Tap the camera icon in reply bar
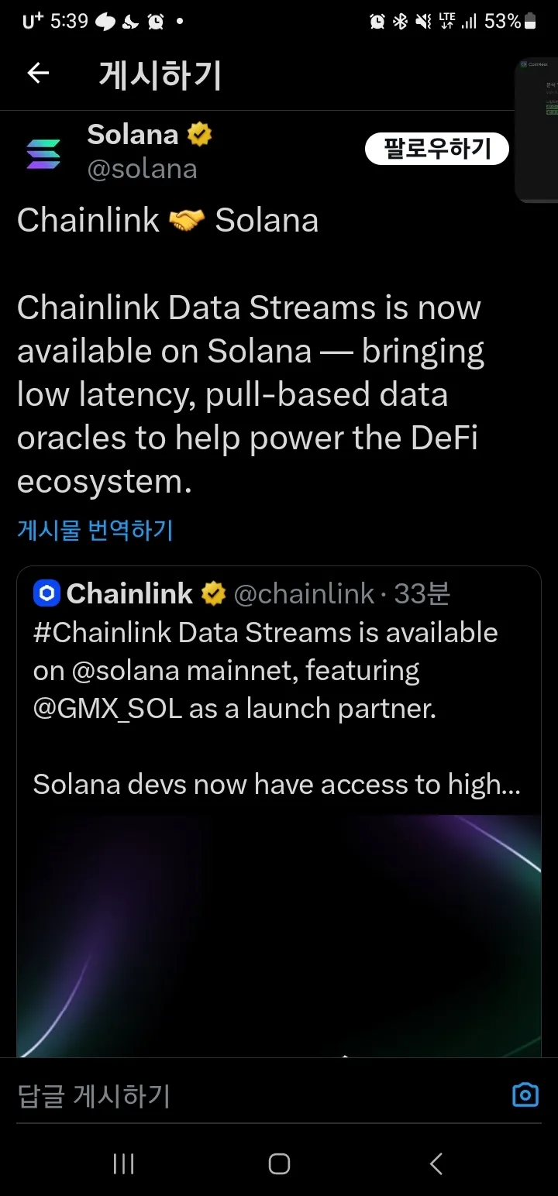The height and width of the screenshot is (1196, 558). (525, 1095)
